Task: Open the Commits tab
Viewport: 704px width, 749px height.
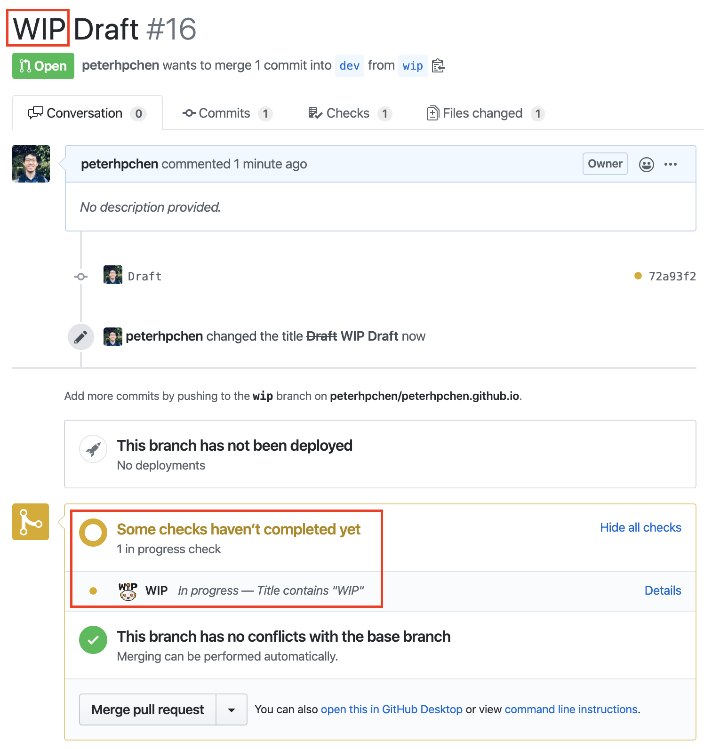Action: coord(227,113)
